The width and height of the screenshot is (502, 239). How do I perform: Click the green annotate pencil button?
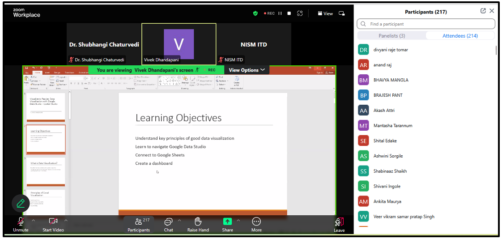[21, 203]
